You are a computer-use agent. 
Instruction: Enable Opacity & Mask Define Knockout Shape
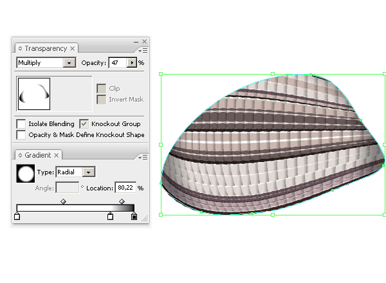(21, 135)
